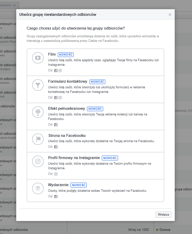The image size is (192, 234).
Task: Choose the Wydarzenie option title
Action: coord(58,185)
